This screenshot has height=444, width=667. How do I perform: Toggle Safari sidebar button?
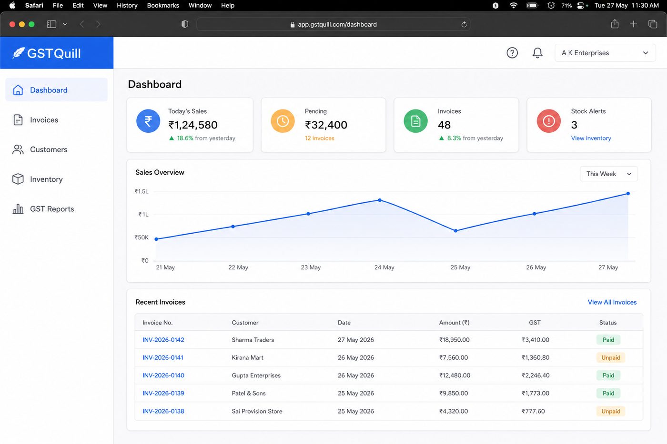(x=51, y=24)
